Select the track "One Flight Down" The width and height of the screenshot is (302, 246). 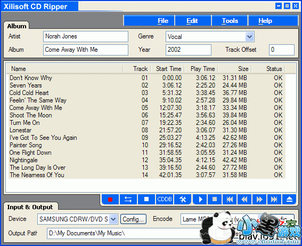click(x=147, y=153)
